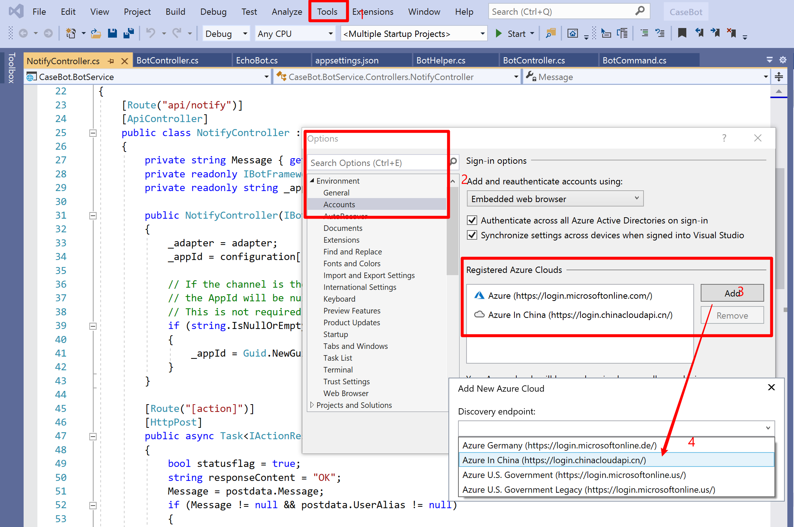This screenshot has width=794, height=527.
Task: Uncheck Synchronize settings across devices
Action: point(472,235)
